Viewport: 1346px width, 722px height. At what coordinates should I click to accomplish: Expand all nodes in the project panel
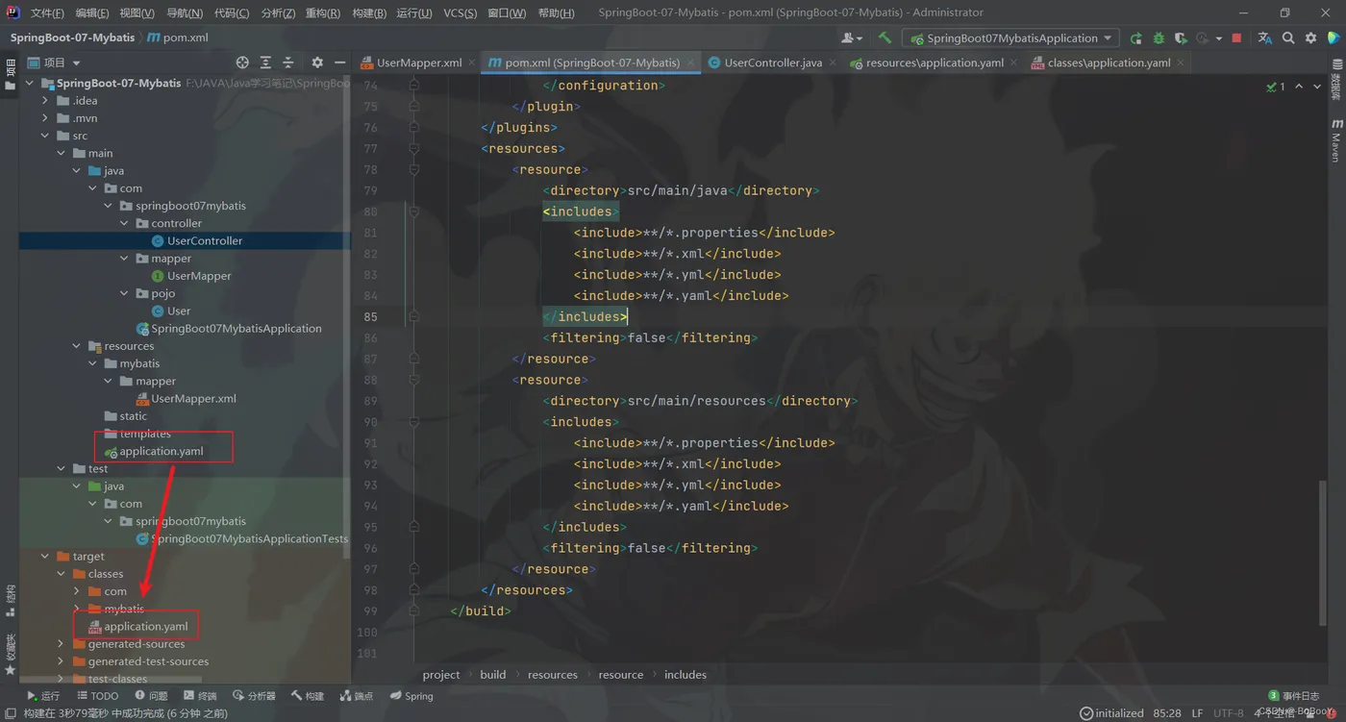265,62
